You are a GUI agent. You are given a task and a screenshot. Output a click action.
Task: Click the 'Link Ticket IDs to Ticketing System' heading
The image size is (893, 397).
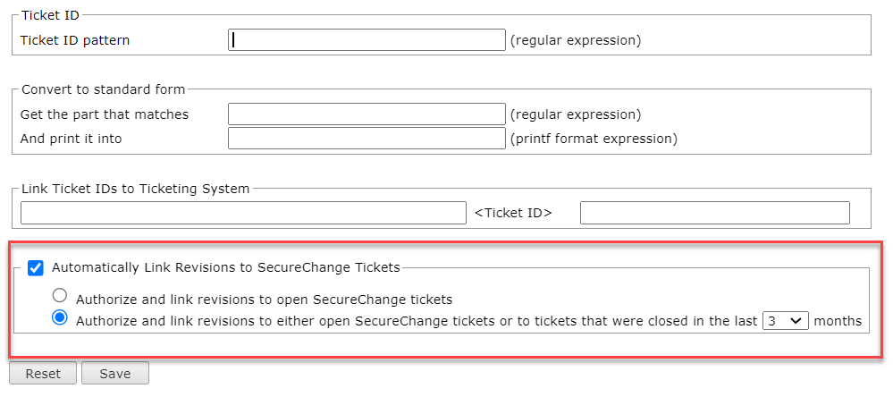click(135, 189)
